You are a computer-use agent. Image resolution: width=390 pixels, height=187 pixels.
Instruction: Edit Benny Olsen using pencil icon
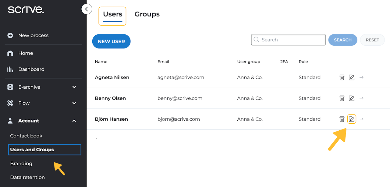click(x=352, y=98)
